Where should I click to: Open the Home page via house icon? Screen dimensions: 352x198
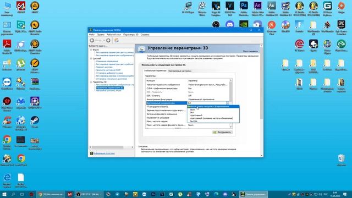click(117, 40)
